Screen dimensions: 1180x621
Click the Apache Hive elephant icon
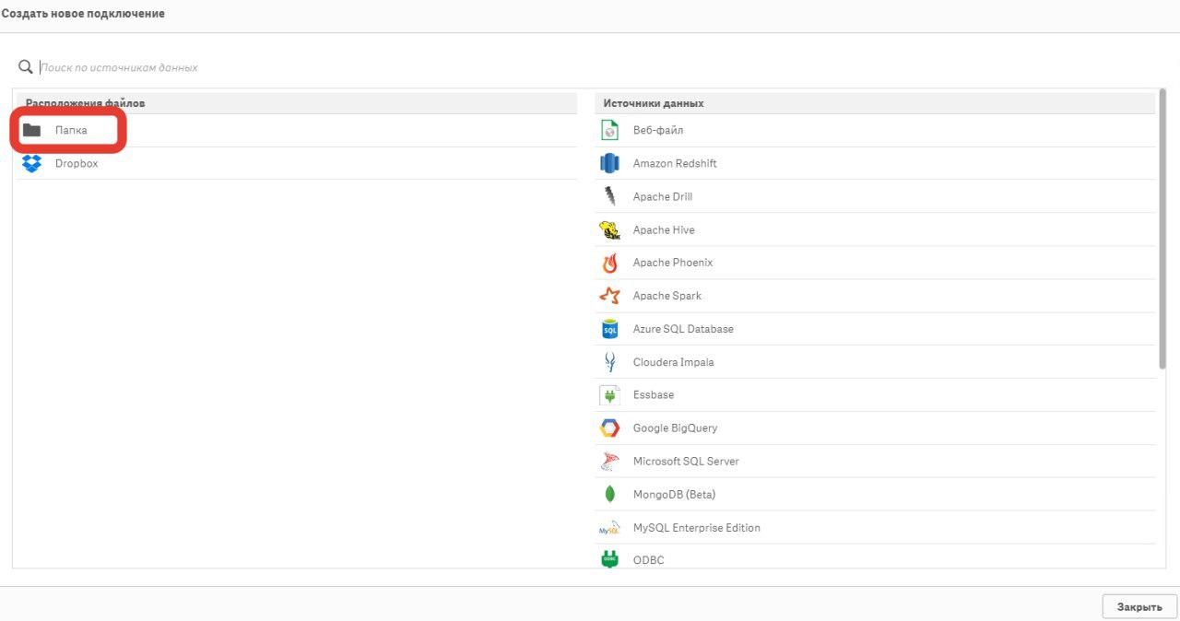click(x=609, y=230)
